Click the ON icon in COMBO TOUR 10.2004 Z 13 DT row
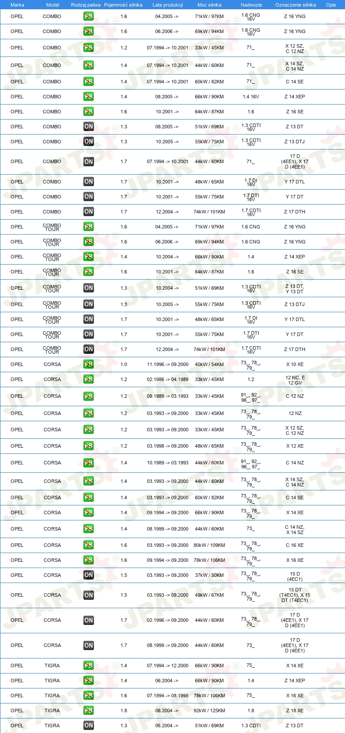This screenshot has height=733, width=345. [x=89, y=288]
